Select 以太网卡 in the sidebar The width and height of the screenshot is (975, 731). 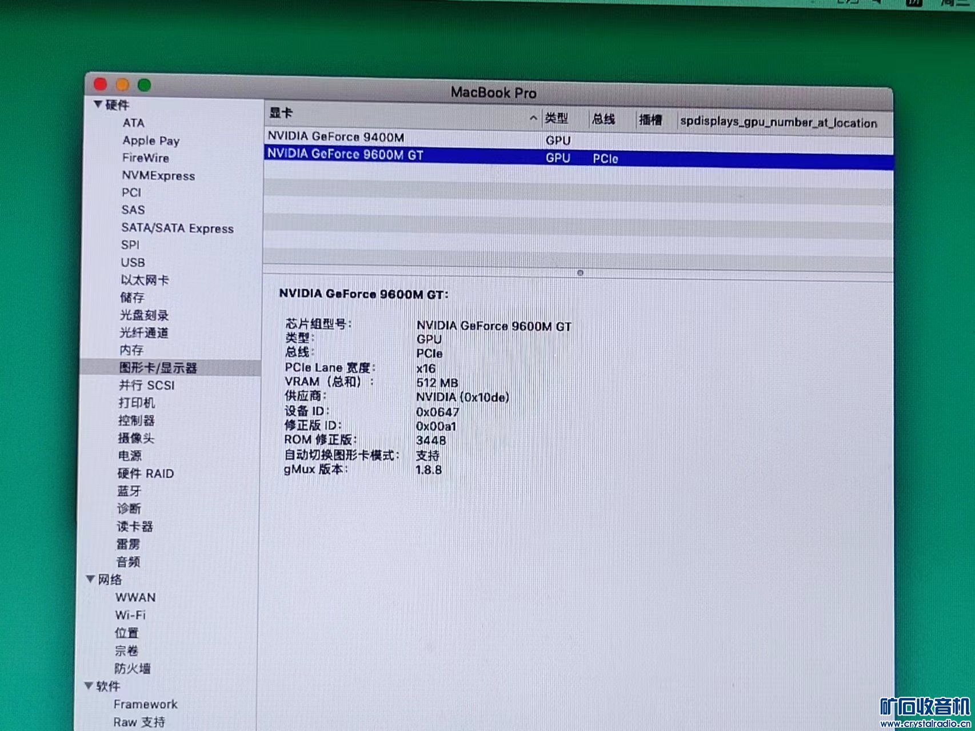click(145, 280)
